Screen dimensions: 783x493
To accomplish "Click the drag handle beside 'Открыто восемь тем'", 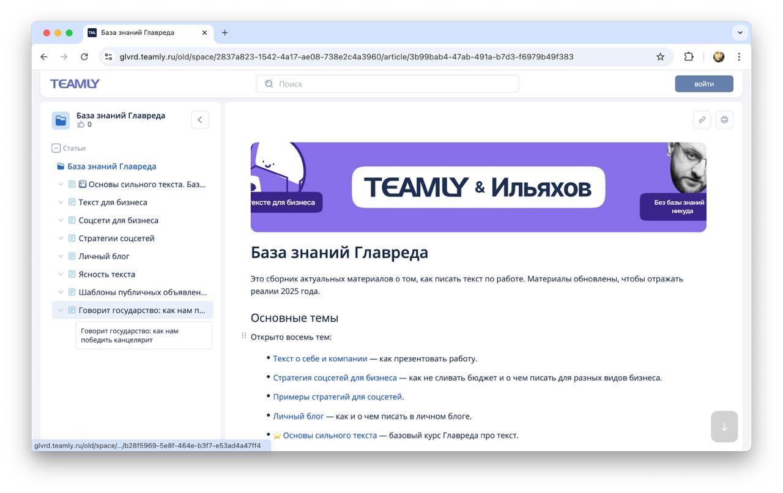I will [x=244, y=336].
